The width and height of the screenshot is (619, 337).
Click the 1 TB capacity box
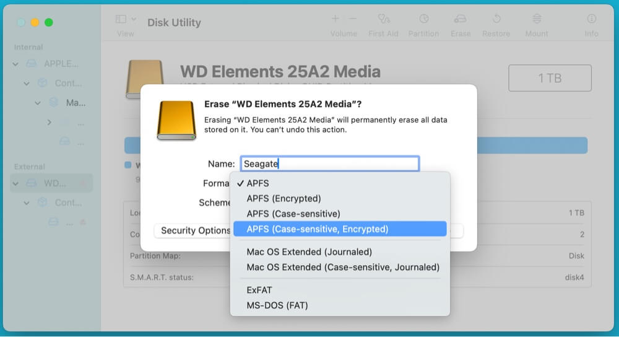(x=550, y=78)
